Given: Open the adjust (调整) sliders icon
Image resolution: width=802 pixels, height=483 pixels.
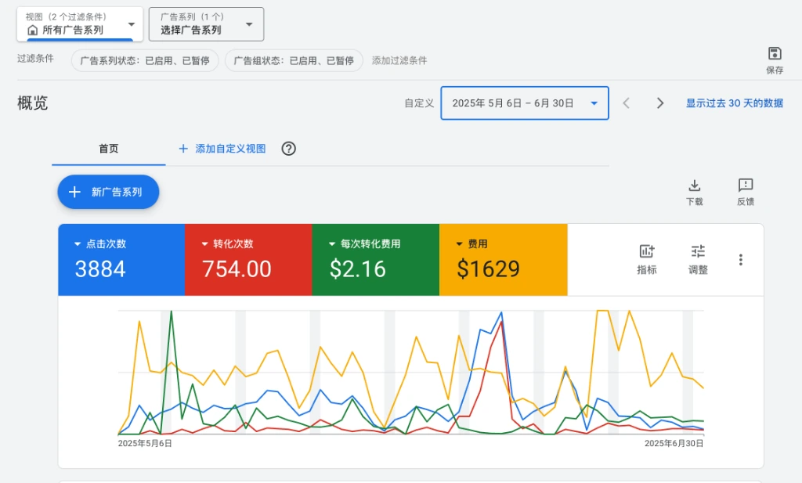Looking at the screenshot, I should pos(698,251).
